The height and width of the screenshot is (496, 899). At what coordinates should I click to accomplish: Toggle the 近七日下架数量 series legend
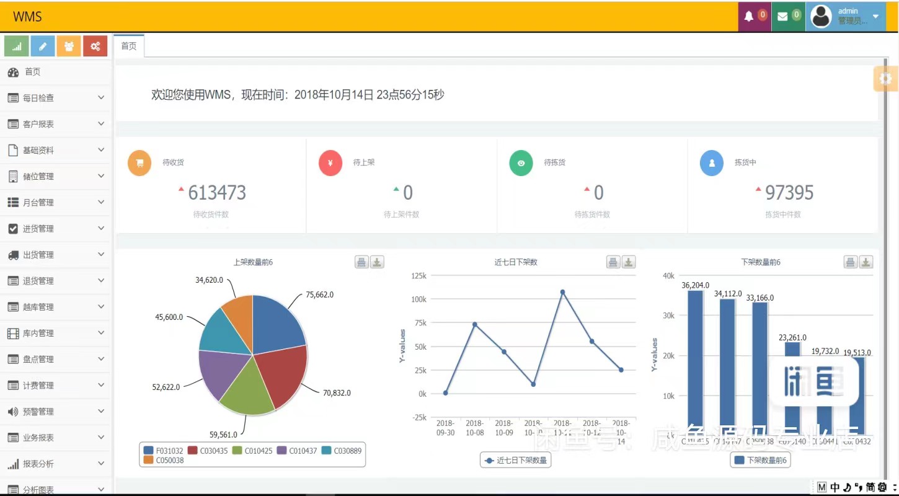point(516,461)
